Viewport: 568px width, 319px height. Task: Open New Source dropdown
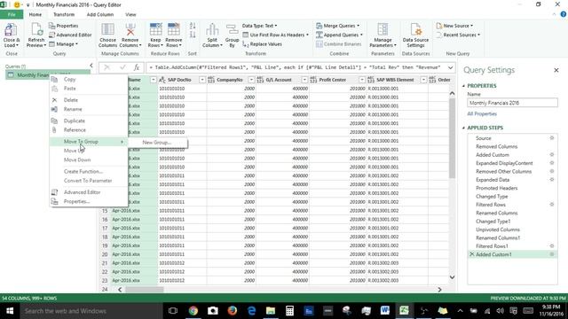[x=454, y=26]
